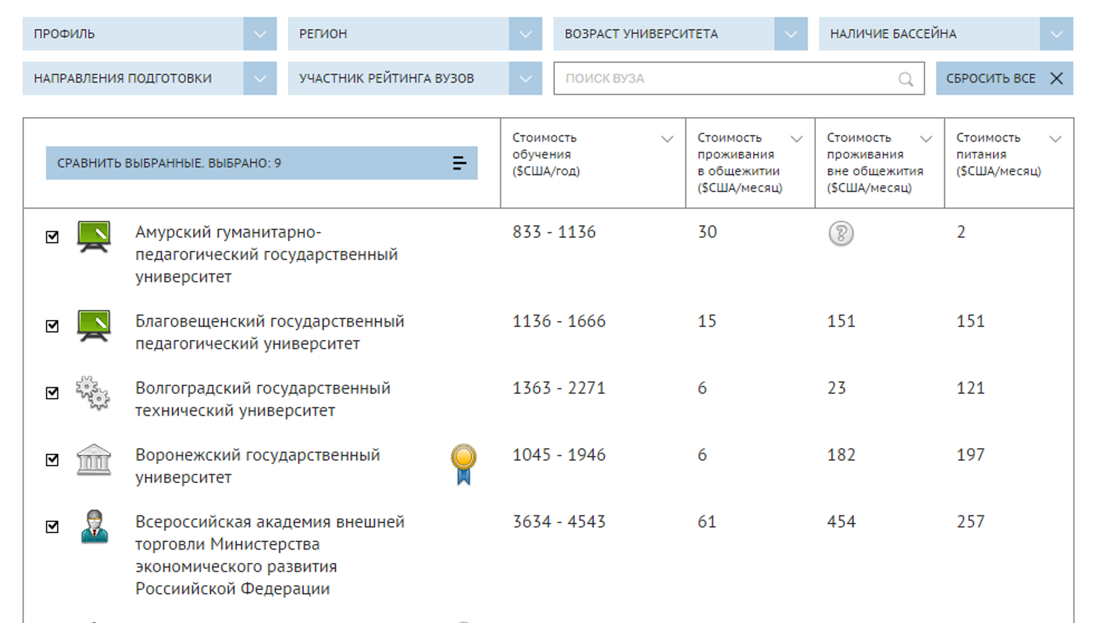Click tuition value 1363 - 2271

click(559, 388)
